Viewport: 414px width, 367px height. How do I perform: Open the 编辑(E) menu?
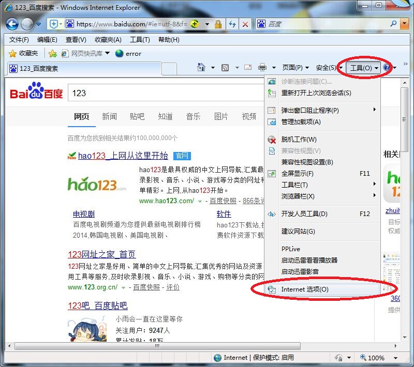pos(47,40)
